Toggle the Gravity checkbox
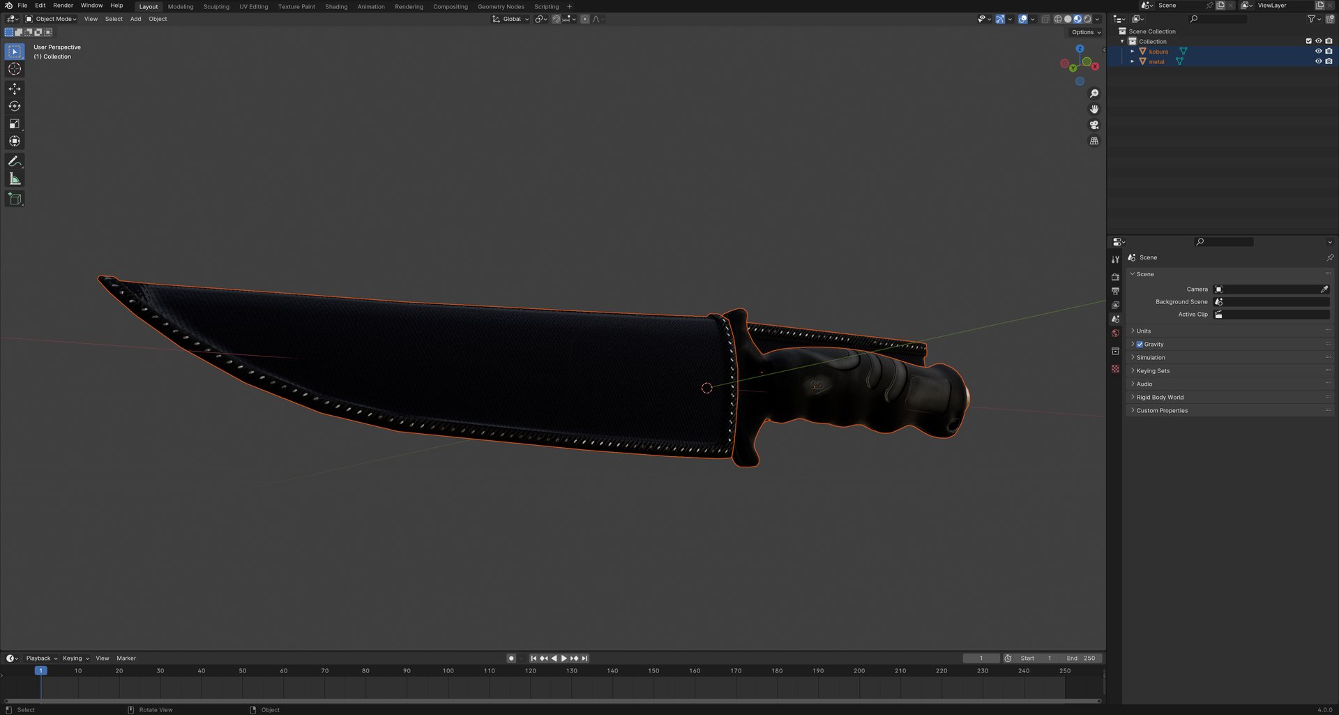The image size is (1339, 715). point(1140,344)
